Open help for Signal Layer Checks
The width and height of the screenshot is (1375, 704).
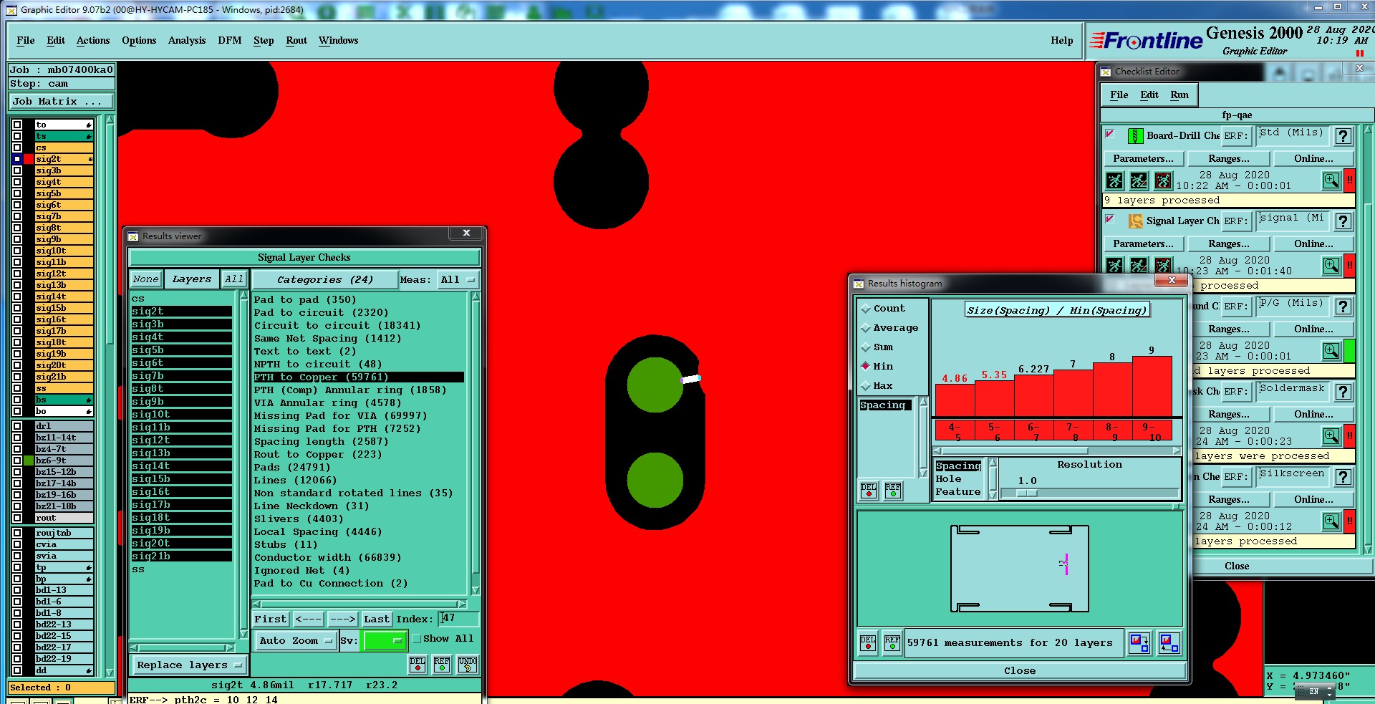pos(1343,221)
